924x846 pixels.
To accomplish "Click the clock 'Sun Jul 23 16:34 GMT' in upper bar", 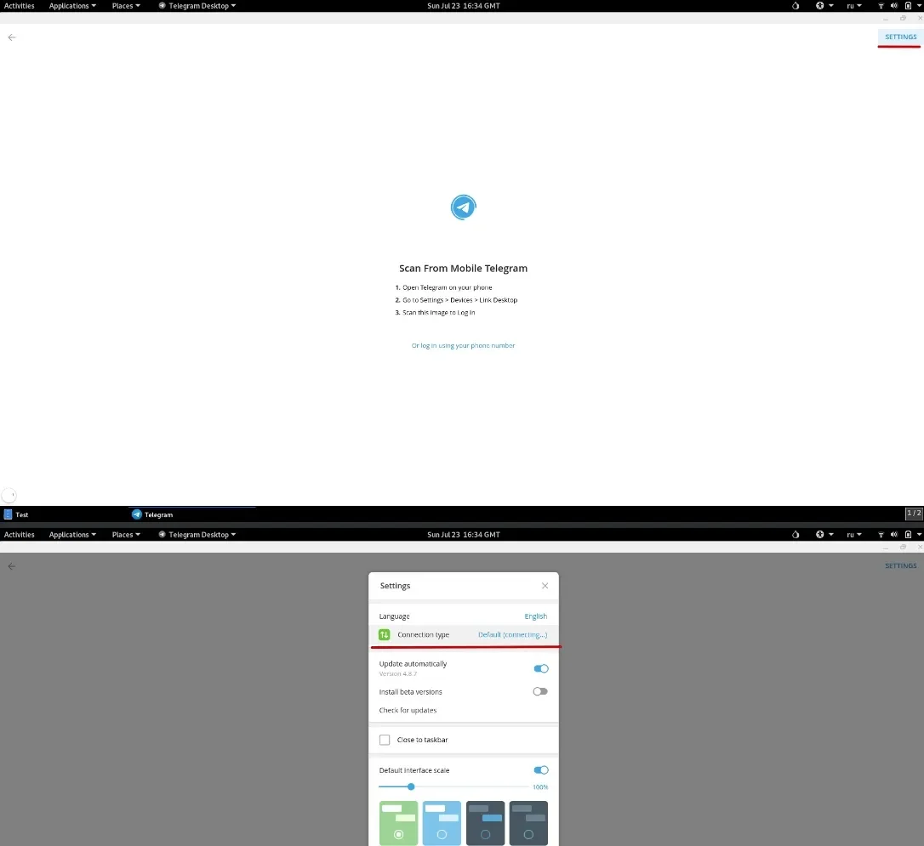I will 463,6.
